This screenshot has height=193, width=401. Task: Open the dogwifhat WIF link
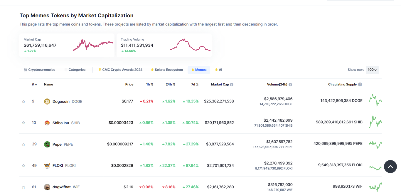(x=62, y=187)
